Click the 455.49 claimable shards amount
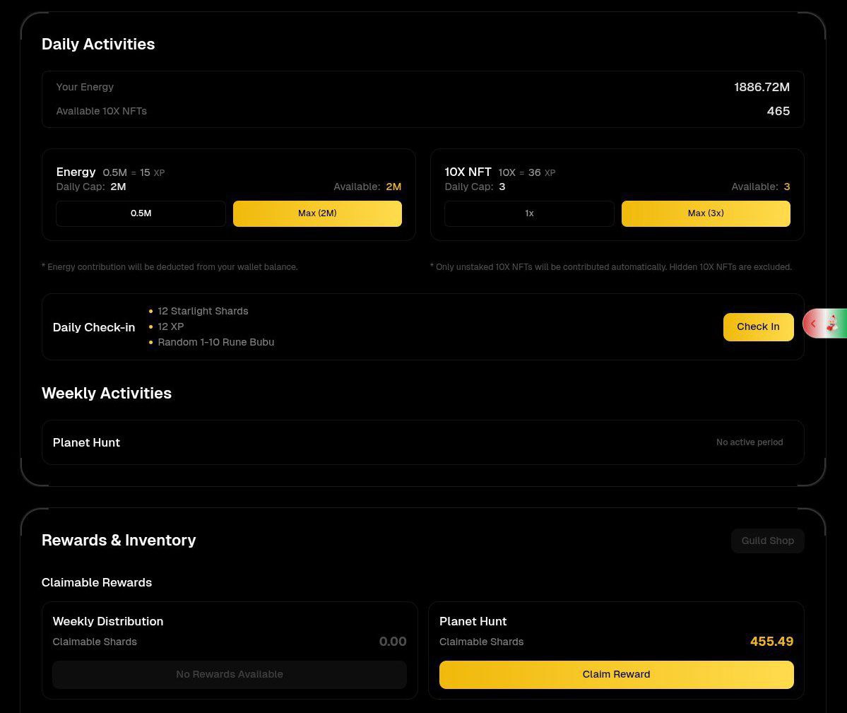The image size is (847, 713). tap(771, 641)
